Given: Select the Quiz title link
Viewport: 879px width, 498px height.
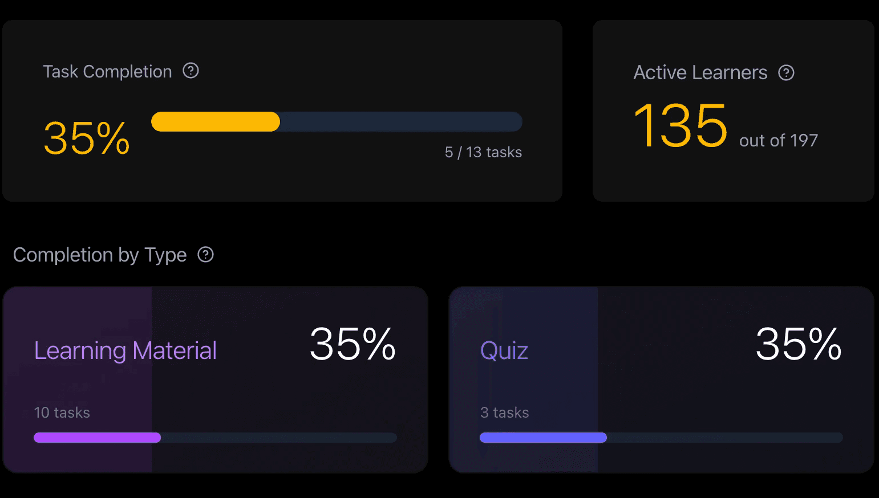Looking at the screenshot, I should [504, 350].
